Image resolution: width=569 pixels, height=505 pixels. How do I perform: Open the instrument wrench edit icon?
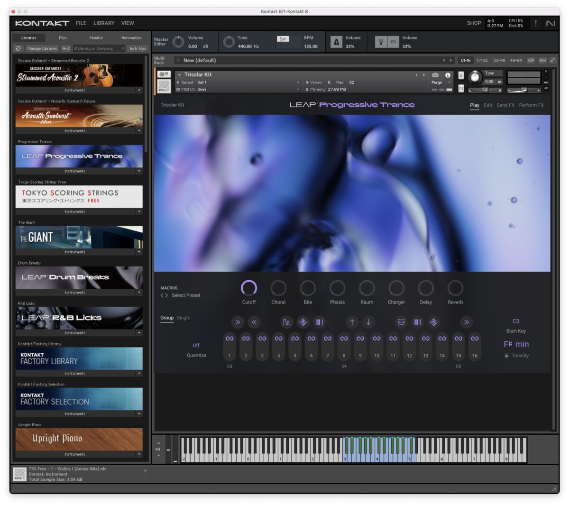(x=164, y=74)
